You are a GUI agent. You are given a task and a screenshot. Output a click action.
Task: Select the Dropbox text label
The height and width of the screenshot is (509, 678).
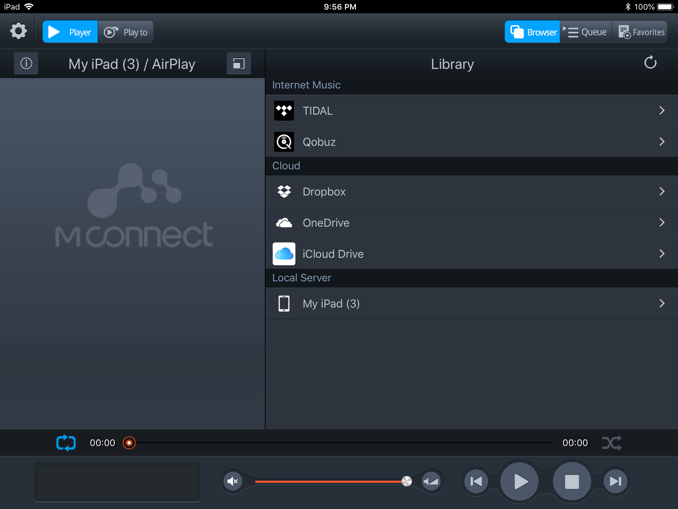point(324,192)
